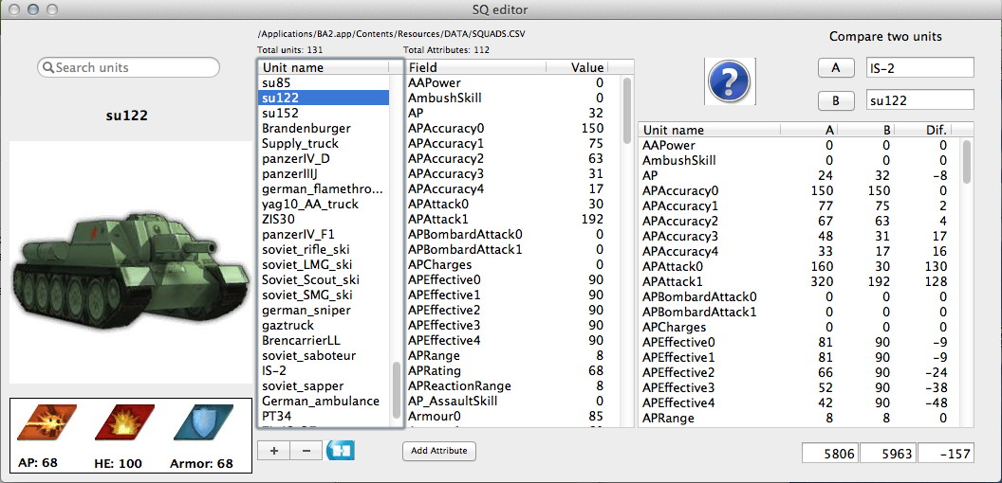This screenshot has height=483, width=1002.
Task: Click column header B in comparison table
Action: [x=865, y=130]
